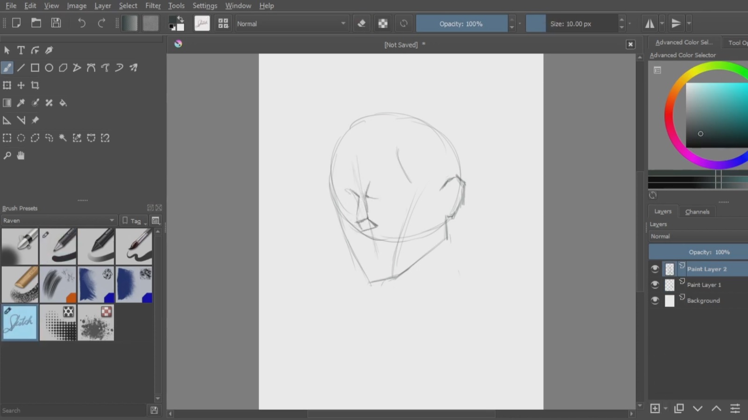Open layer properties

(x=735, y=408)
